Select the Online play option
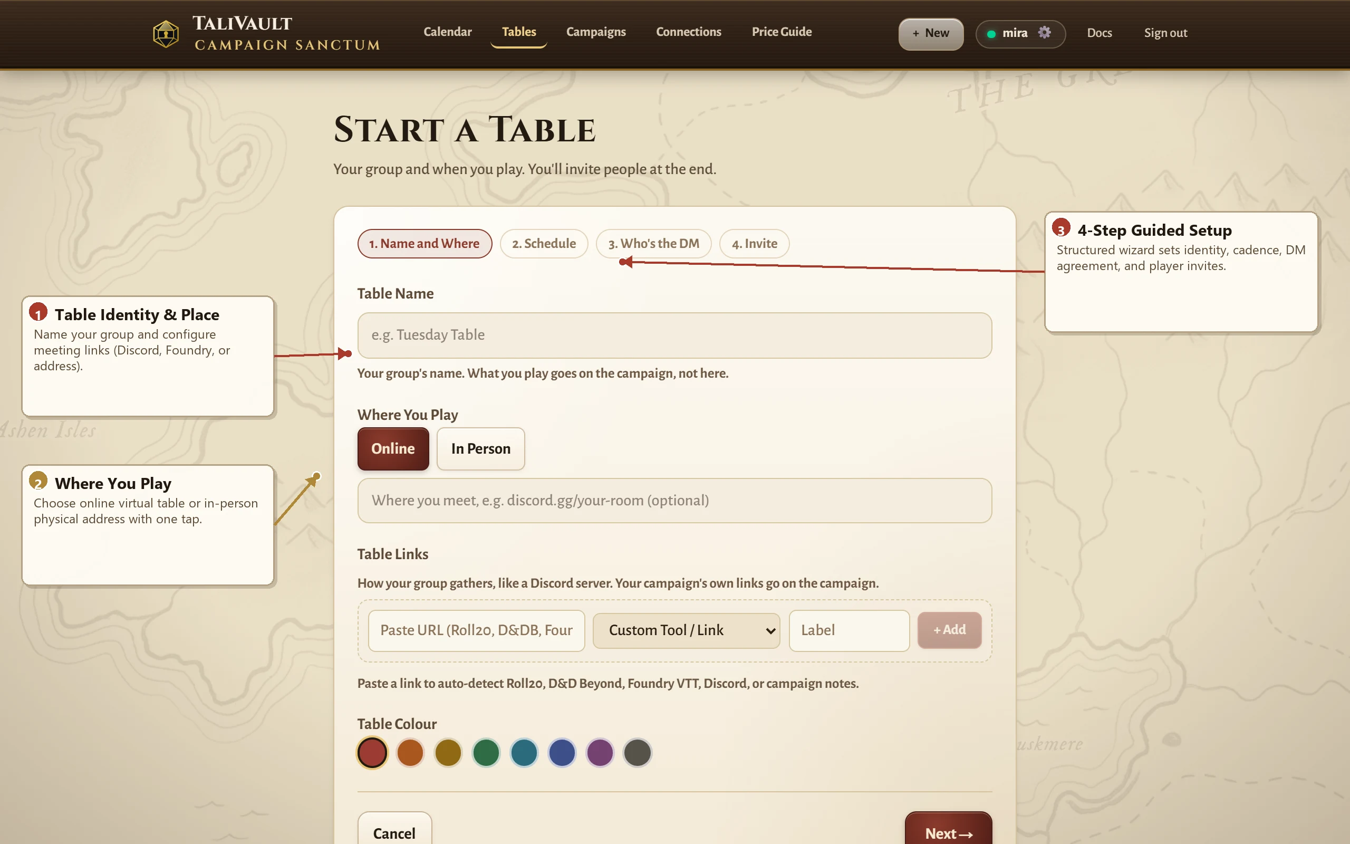 pyautogui.click(x=393, y=449)
